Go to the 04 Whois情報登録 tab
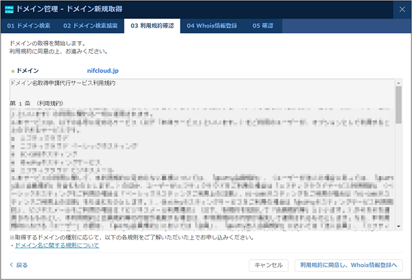Image resolution: width=412 pixels, height=280 pixels. 211,25
